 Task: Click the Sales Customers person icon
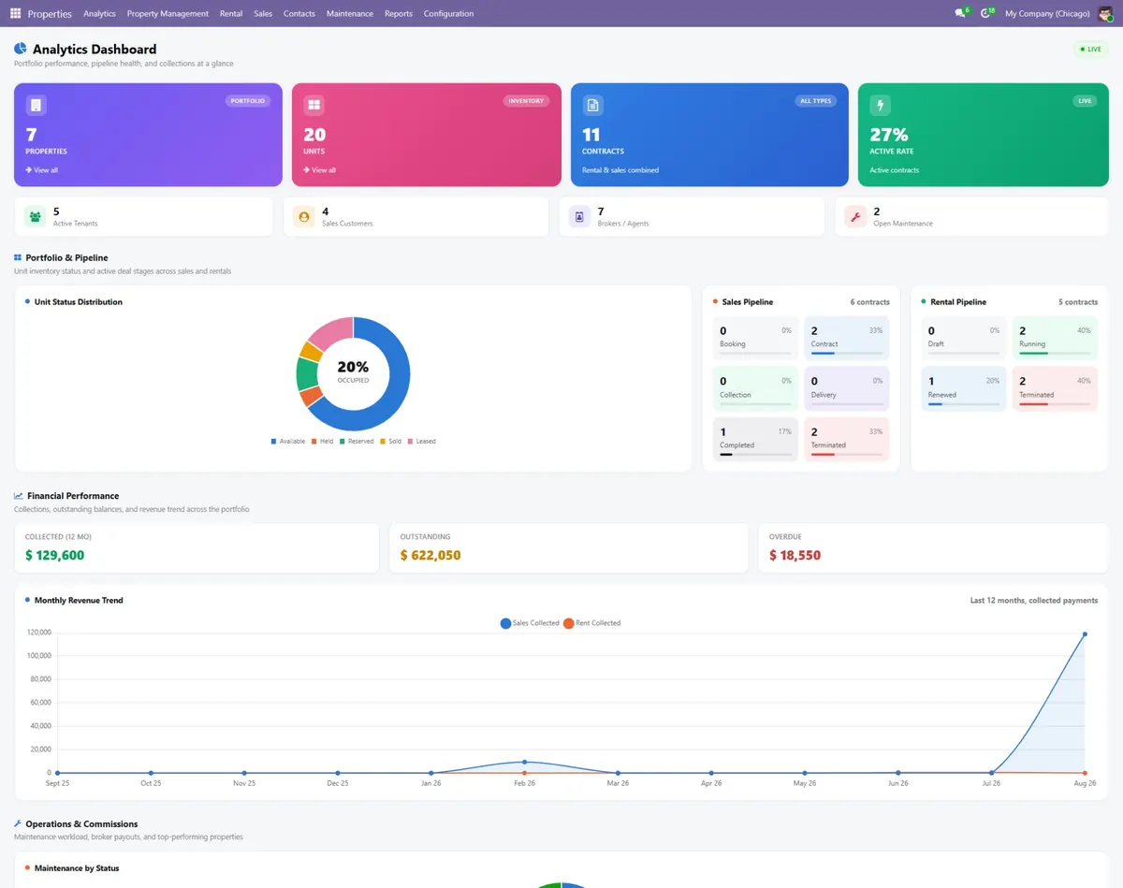pyautogui.click(x=304, y=217)
